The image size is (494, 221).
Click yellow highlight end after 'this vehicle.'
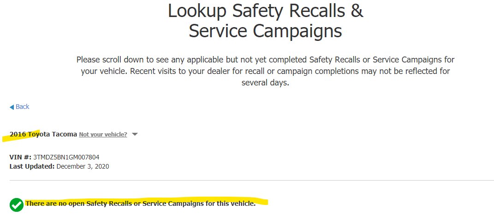[262, 203]
